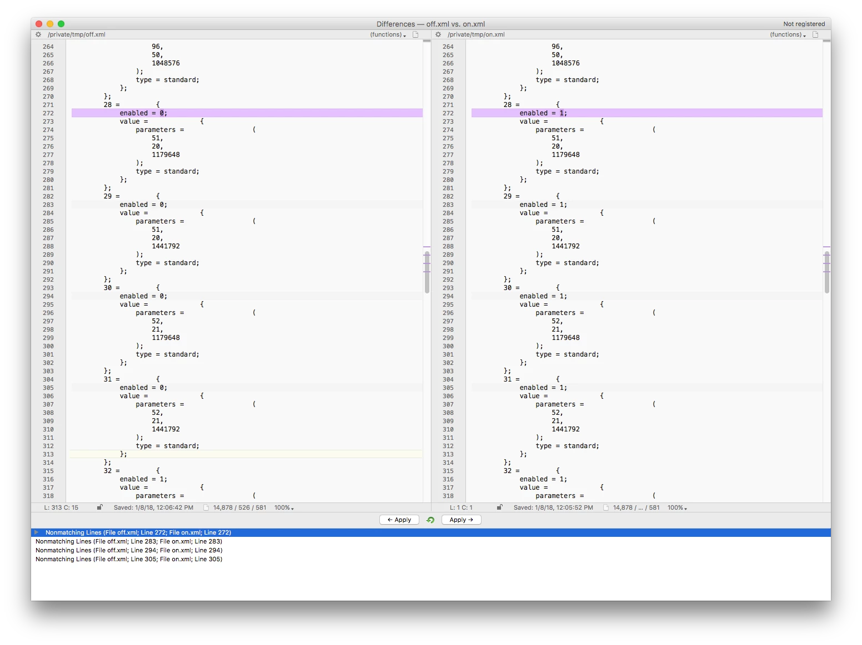Select the Nonmatching Lines entry for Line 294
Viewport: 862px width, 645px height.
[431, 550]
